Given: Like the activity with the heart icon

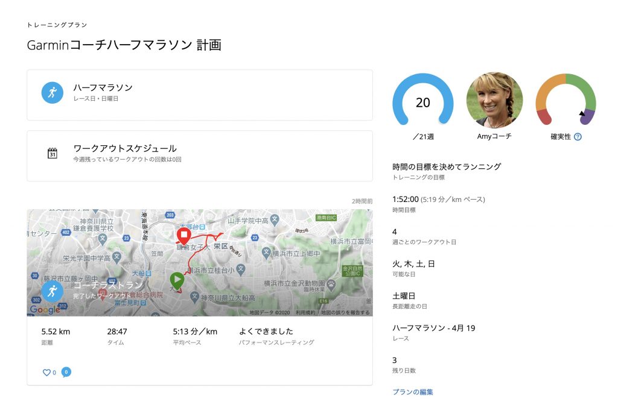Looking at the screenshot, I should [x=46, y=372].
